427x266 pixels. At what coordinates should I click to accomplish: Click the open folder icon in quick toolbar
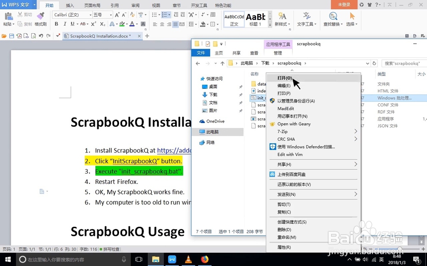click(4, 36)
